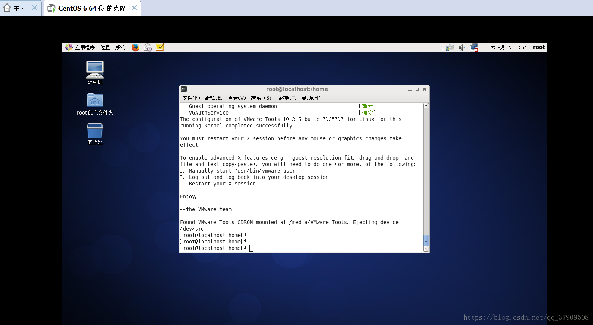
Task: Open the terminal 终端(T) menu
Action: [288, 98]
